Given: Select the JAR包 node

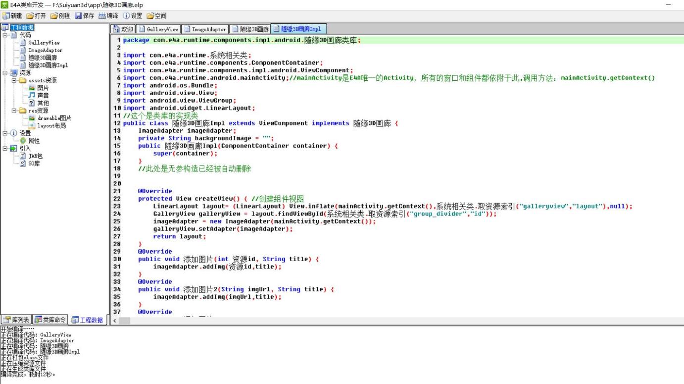Looking at the screenshot, I should [x=35, y=156].
